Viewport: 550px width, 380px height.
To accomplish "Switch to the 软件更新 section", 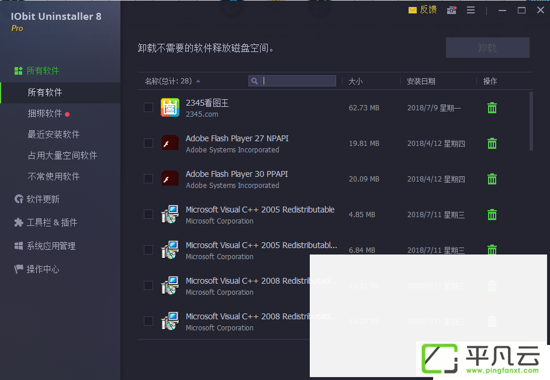I will click(x=43, y=199).
